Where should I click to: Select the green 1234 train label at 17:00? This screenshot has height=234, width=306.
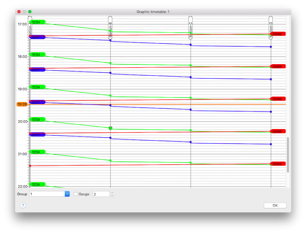tap(36, 22)
